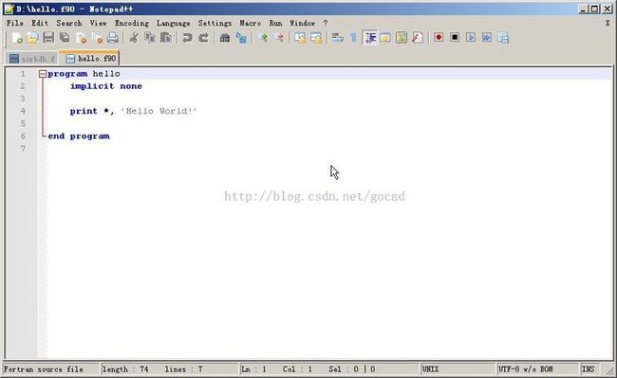The width and height of the screenshot is (617, 378).
Task: Click the Save All icon
Action: [65, 38]
